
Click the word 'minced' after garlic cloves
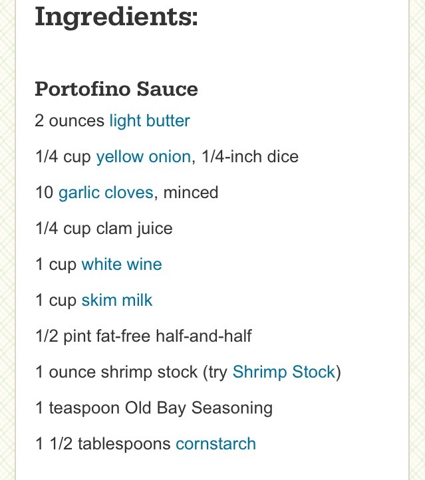[191, 193]
